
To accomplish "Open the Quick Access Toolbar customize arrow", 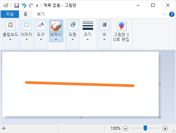I will [37, 6].
